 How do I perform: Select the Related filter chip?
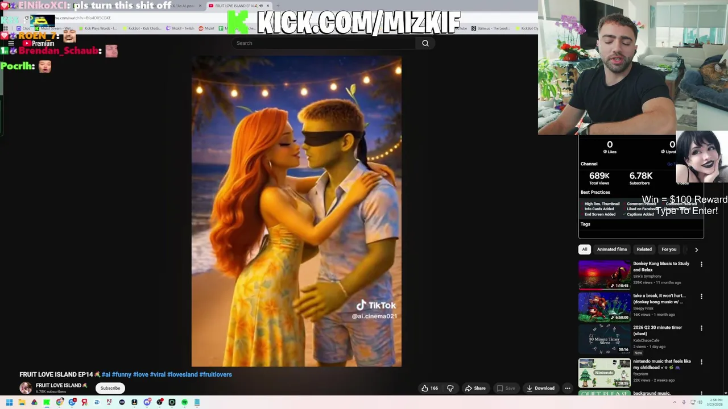click(644, 249)
